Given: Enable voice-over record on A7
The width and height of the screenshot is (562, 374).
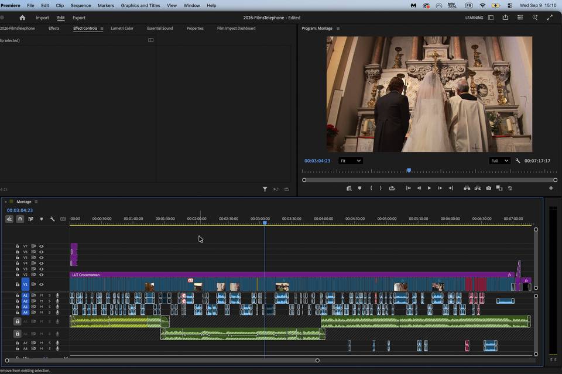Looking at the screenshot, I should pyautogui.click(x=57, y=343).
